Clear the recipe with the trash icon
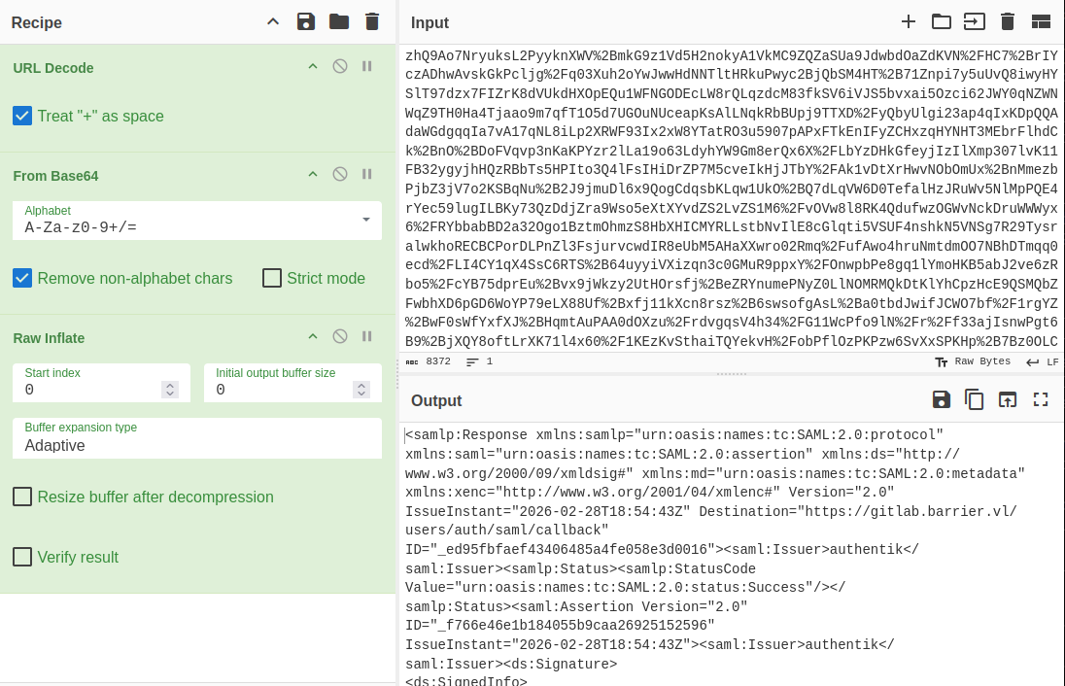1065x686 pixels. (371, 22)
